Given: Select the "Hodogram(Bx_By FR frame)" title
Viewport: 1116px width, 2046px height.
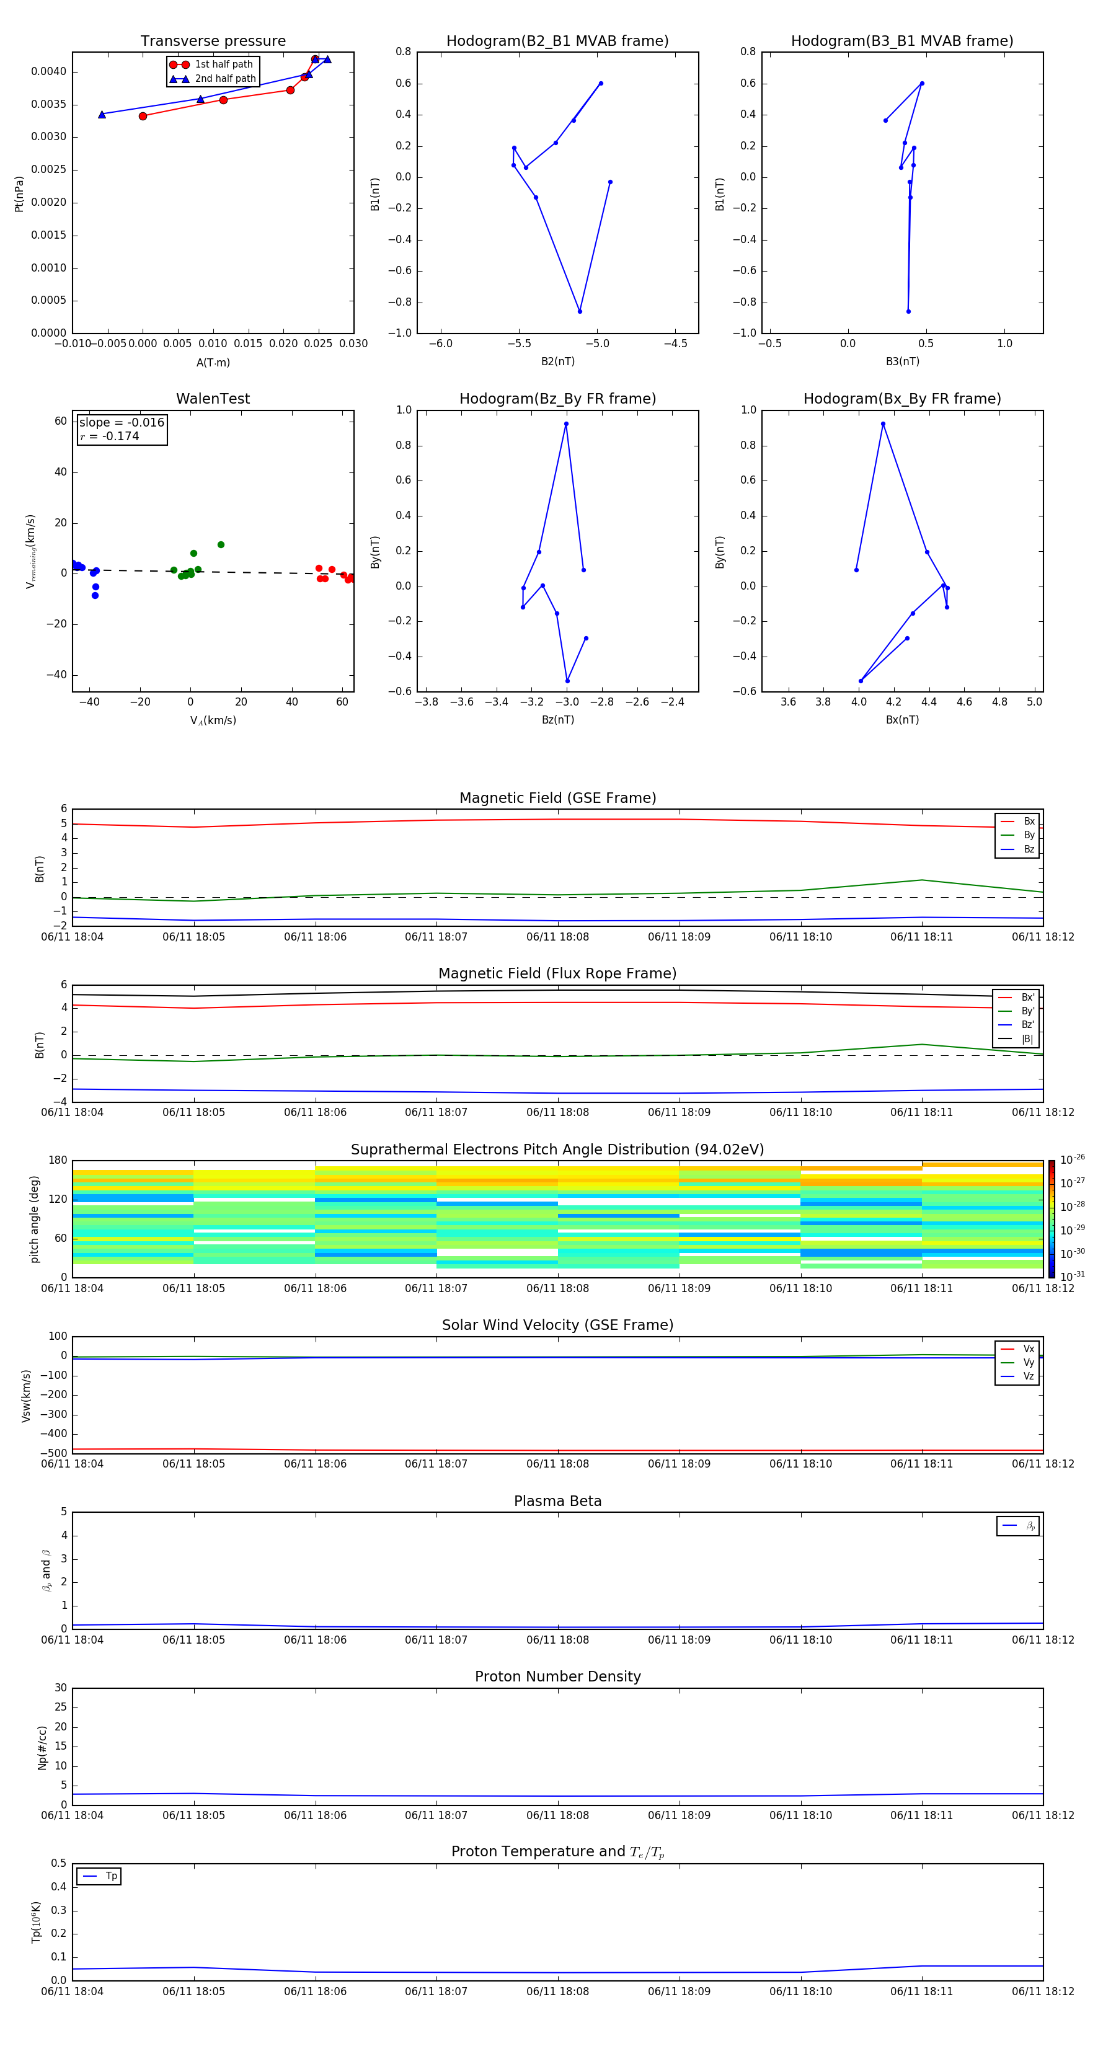Looking at the screenshot, I should click(x=902, y=399).
